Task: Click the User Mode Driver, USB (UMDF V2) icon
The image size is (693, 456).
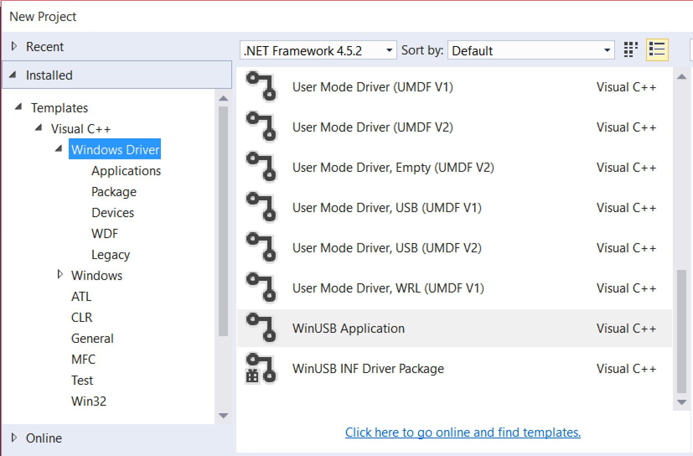Action: (x=261, y=248)
